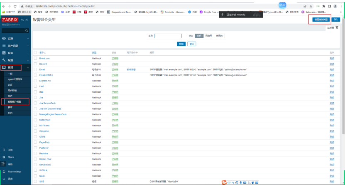
Task: Tick the checkbox for Brevis.one row
Action: point(35,58)
